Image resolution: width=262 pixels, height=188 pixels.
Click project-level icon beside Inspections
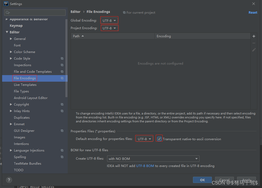pos(62,65)
